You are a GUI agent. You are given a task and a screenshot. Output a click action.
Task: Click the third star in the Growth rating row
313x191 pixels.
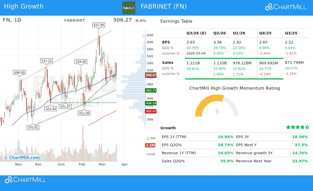pos(297,127)
